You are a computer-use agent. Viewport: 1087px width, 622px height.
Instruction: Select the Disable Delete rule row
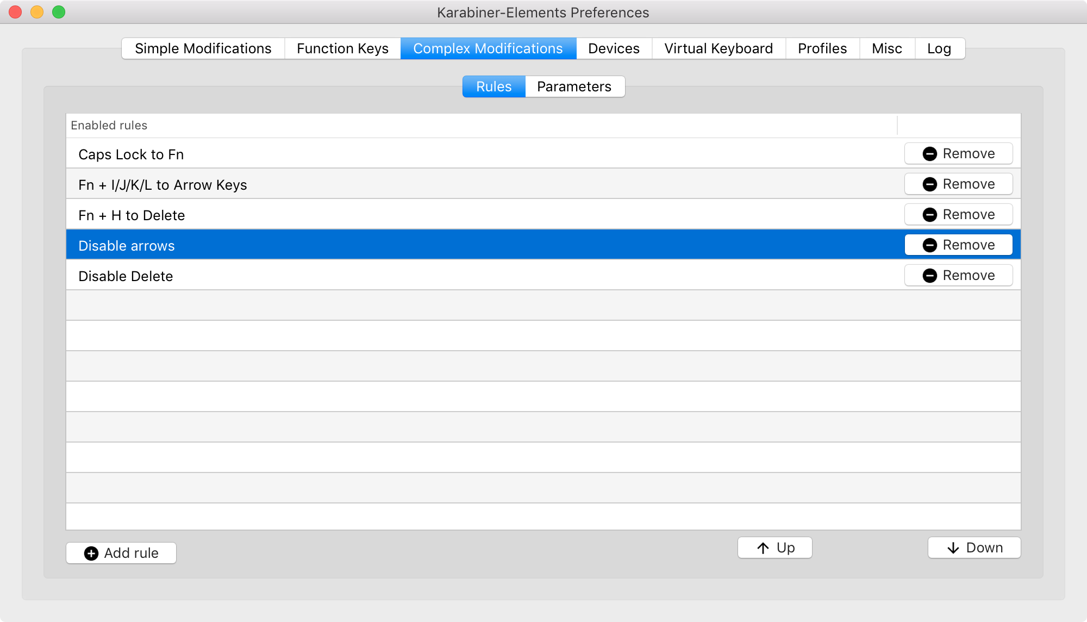[x=380, y=276]
